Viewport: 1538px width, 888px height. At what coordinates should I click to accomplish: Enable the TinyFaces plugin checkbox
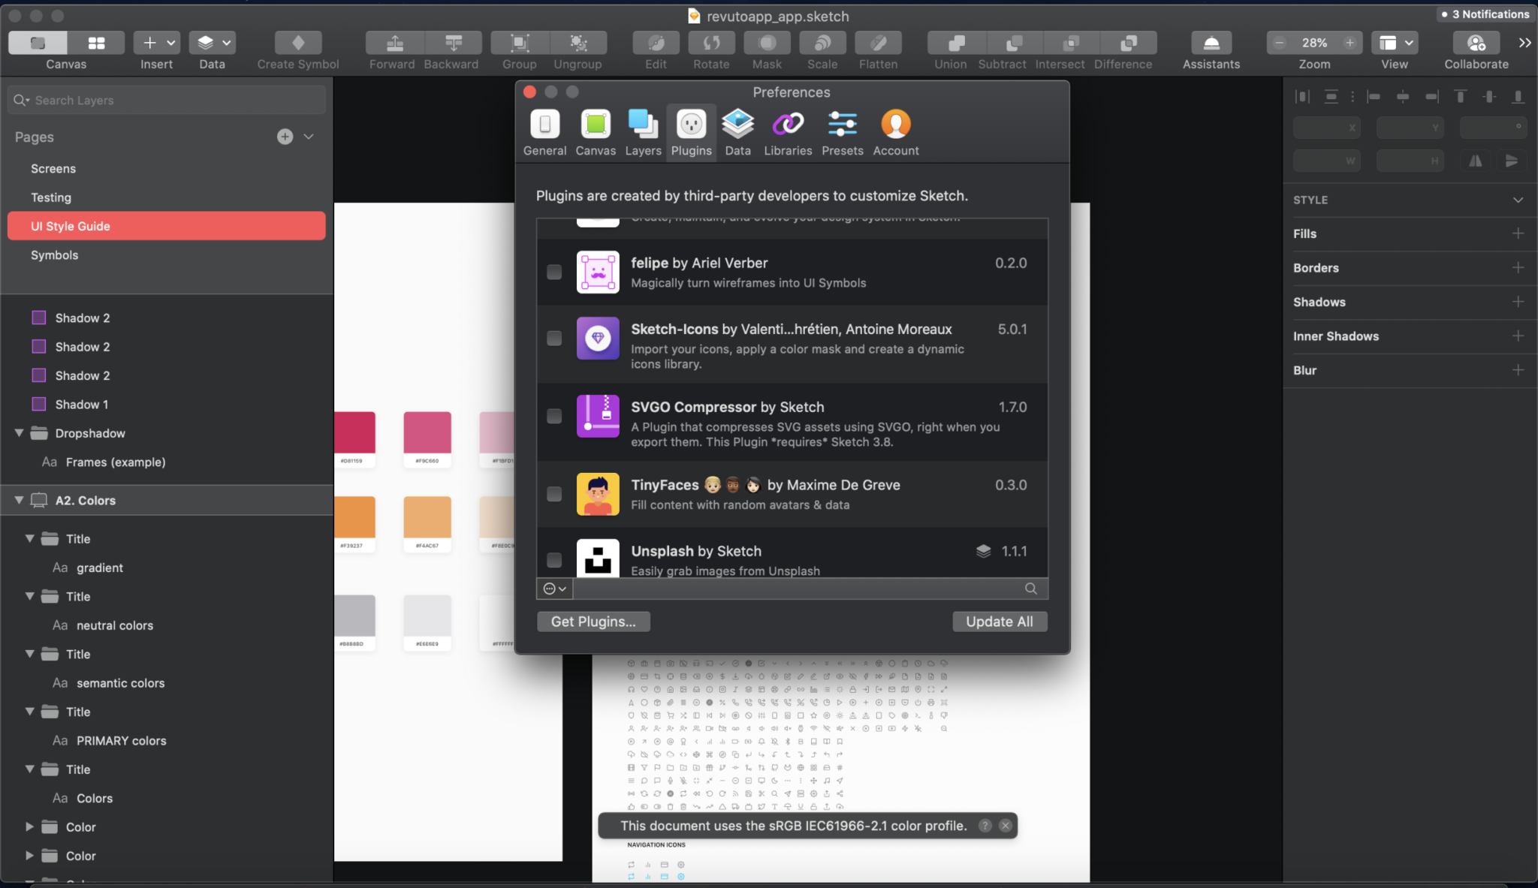[554, 494]
